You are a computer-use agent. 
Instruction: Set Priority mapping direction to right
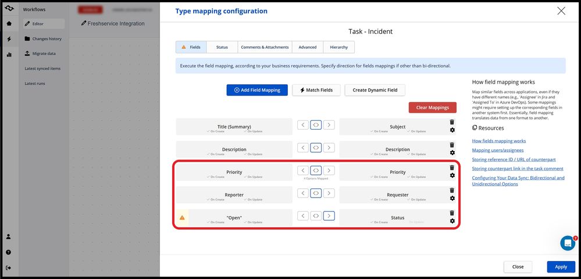329,170
